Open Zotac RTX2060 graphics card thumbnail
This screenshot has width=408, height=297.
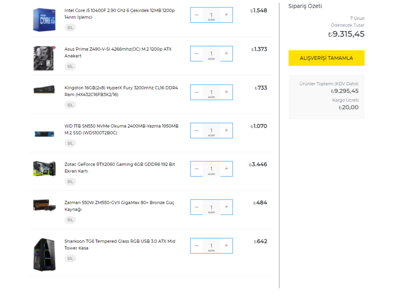click(44, 168)
